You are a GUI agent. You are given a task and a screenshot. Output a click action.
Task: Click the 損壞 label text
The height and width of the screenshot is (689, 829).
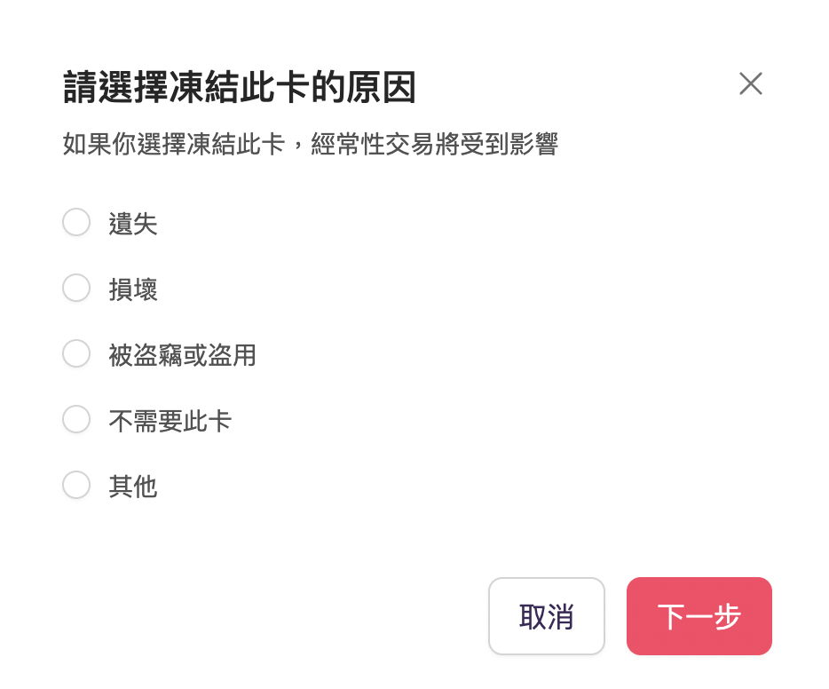pos(133,289)
